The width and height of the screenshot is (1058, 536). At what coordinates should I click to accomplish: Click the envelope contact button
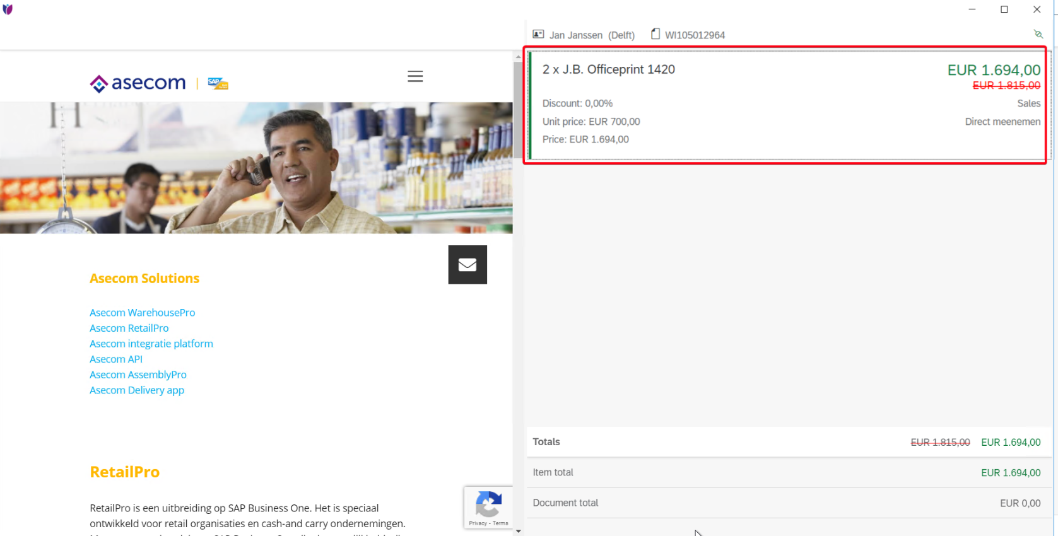coord(467,265)
